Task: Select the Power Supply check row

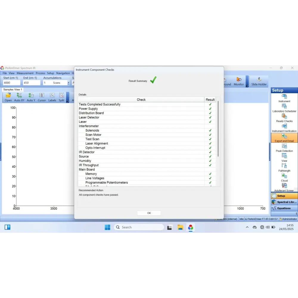Action: 147,109
